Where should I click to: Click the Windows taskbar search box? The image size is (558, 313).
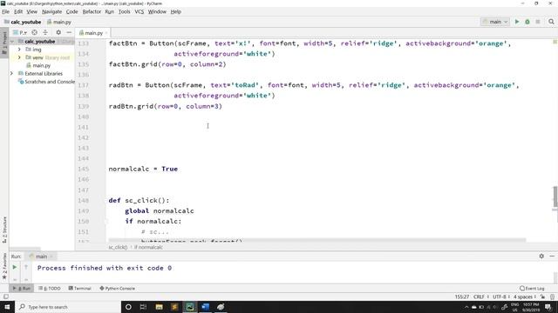68,307
